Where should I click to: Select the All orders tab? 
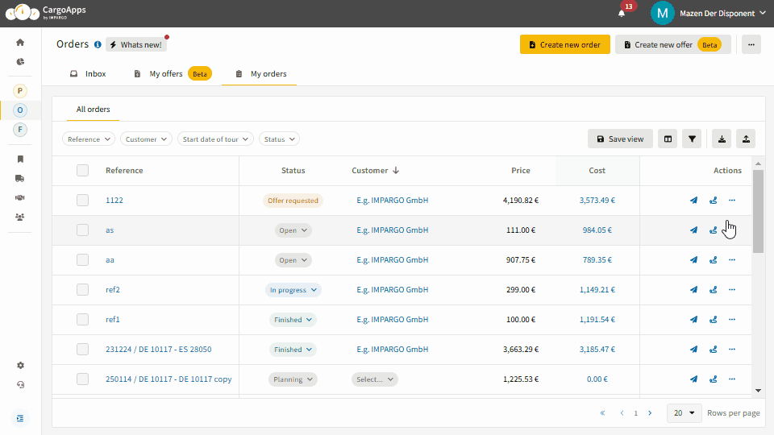coord(93,110)
